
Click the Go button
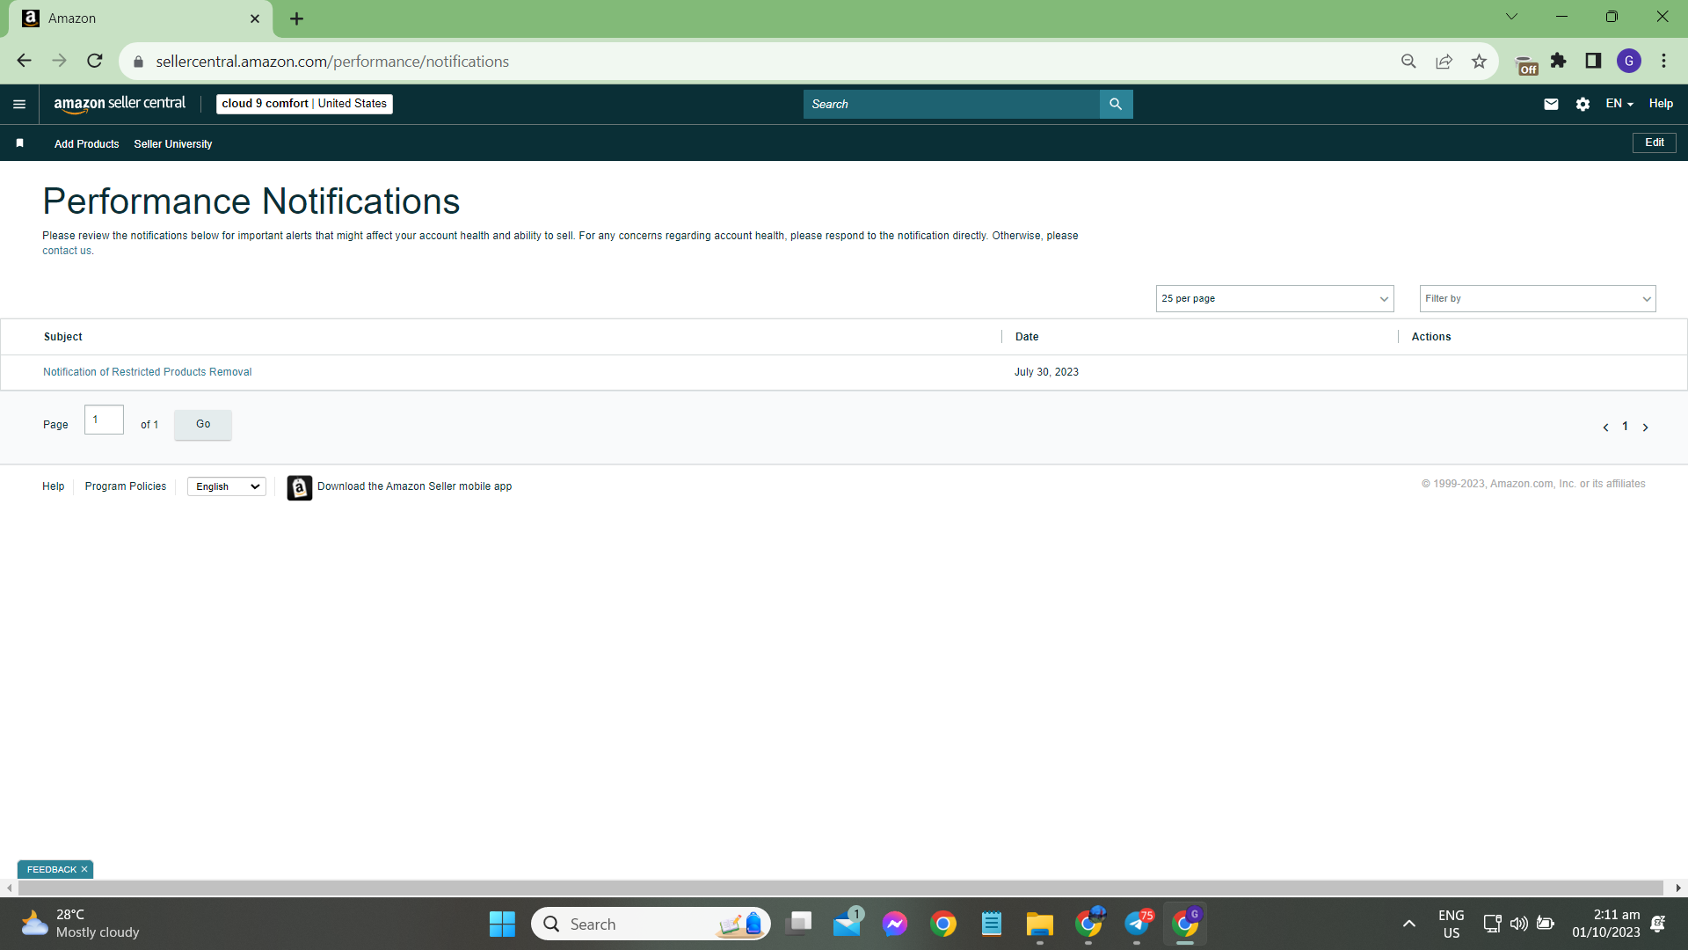pos(203,424)
